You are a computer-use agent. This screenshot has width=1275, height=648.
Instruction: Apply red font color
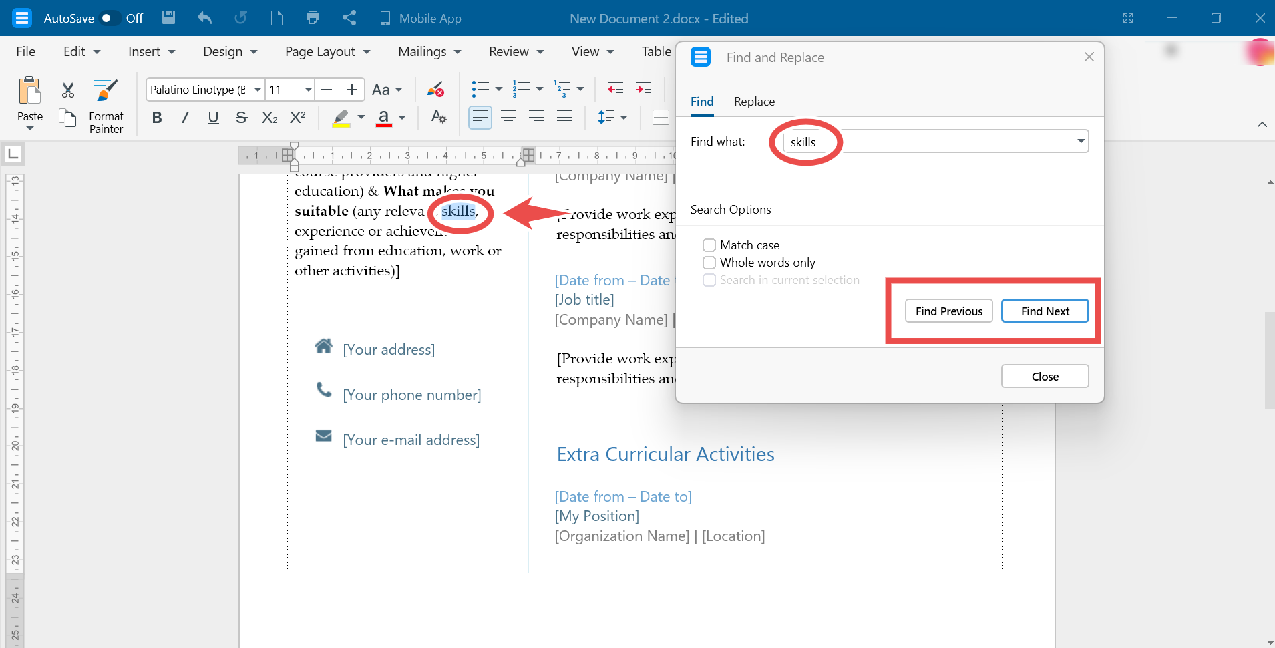click(x=384, y=118)
